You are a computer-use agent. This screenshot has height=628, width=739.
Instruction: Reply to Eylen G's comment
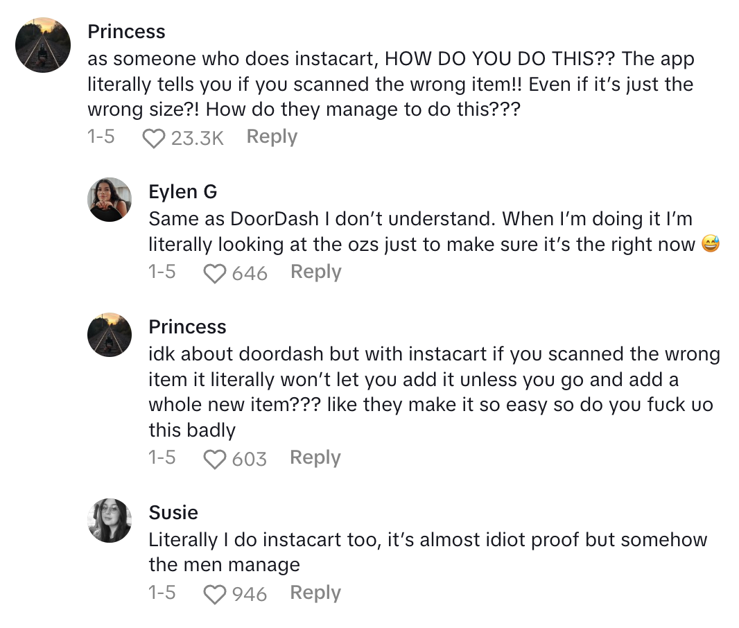(315, 272)
